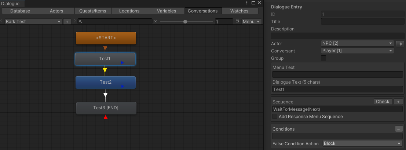Open the Dialogue window kebab options menu
Viewport: 406px width, 150px height.
click(x=247, y=3)
